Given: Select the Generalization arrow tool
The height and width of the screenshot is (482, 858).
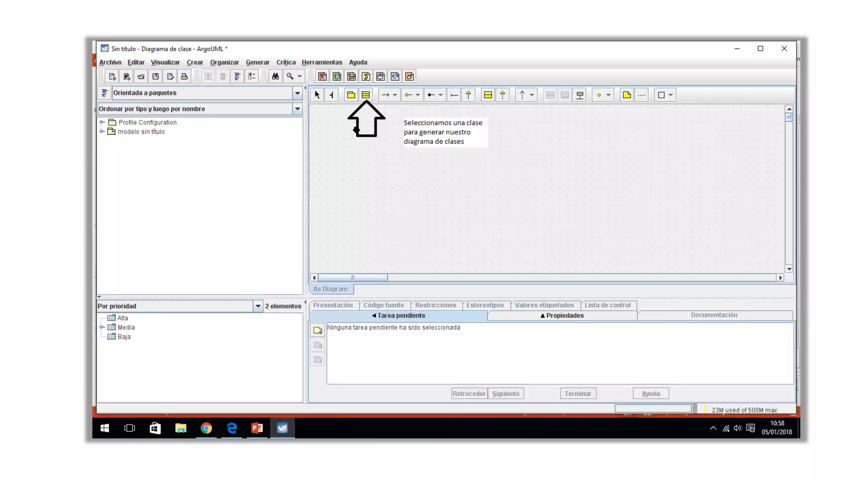Looking at the screenshot, I should [x=468, y=95].
